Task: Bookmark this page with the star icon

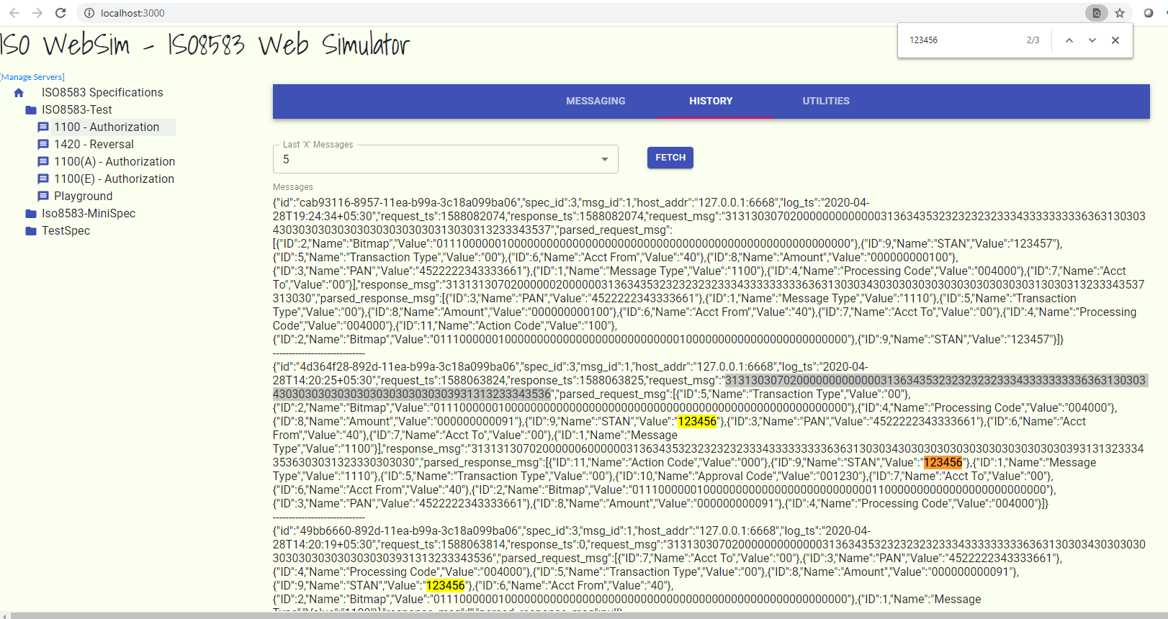Action: (x=1120, y=13)
